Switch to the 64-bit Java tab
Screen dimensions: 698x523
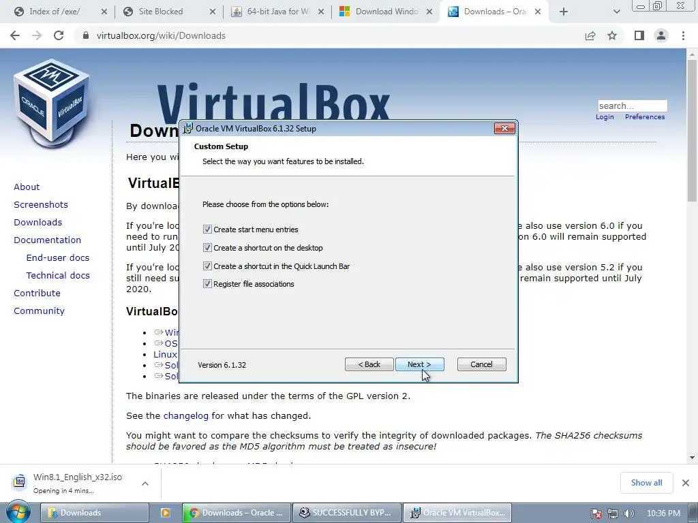278,12
